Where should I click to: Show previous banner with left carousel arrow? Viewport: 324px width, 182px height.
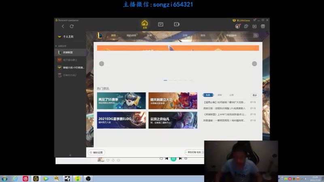pyautogui.click(x=102, y=64)
